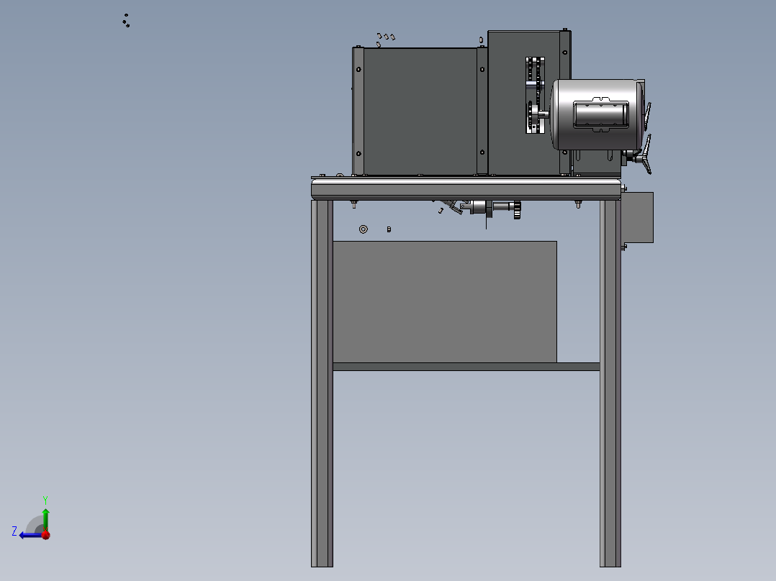Select the circular washer under the tabletop
Image resolution: width=776 pixels, height=581 pixels.
point(364,229)
